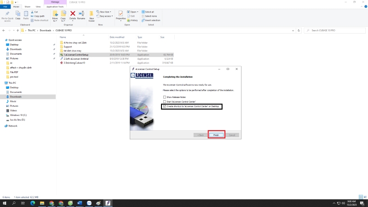Check Start 'eLicenser Control Center' option

point(165,102)
